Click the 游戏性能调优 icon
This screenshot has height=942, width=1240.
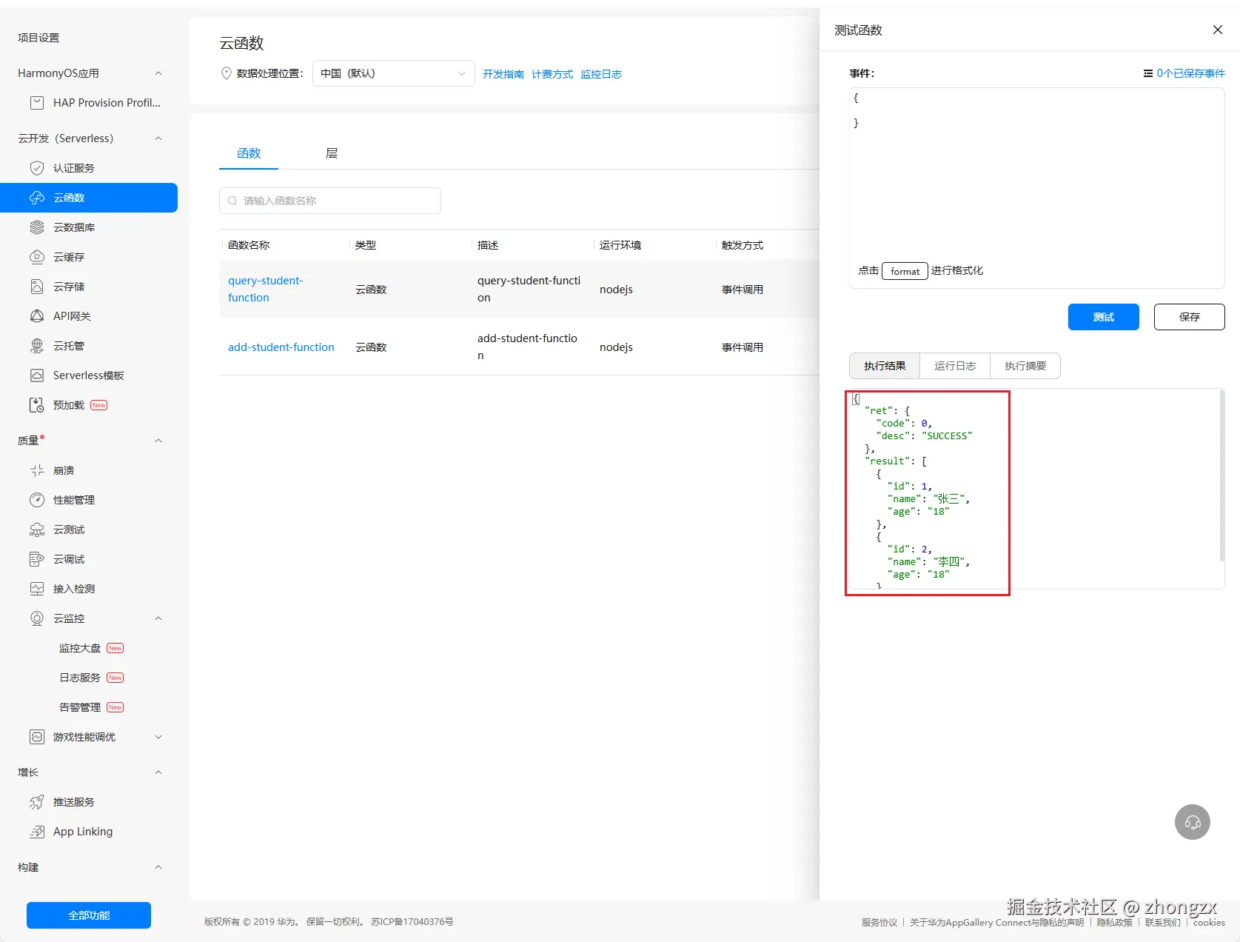pyautogui.click(x=37, y=737)
